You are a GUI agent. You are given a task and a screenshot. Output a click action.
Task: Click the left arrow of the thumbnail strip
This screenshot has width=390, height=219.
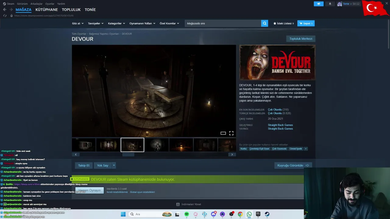tap(76, 155)
